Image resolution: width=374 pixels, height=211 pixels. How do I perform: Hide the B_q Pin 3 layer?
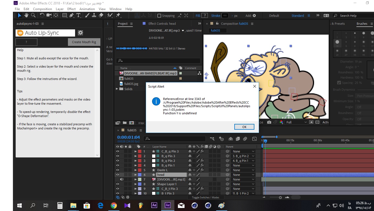[x=117, y=156]
